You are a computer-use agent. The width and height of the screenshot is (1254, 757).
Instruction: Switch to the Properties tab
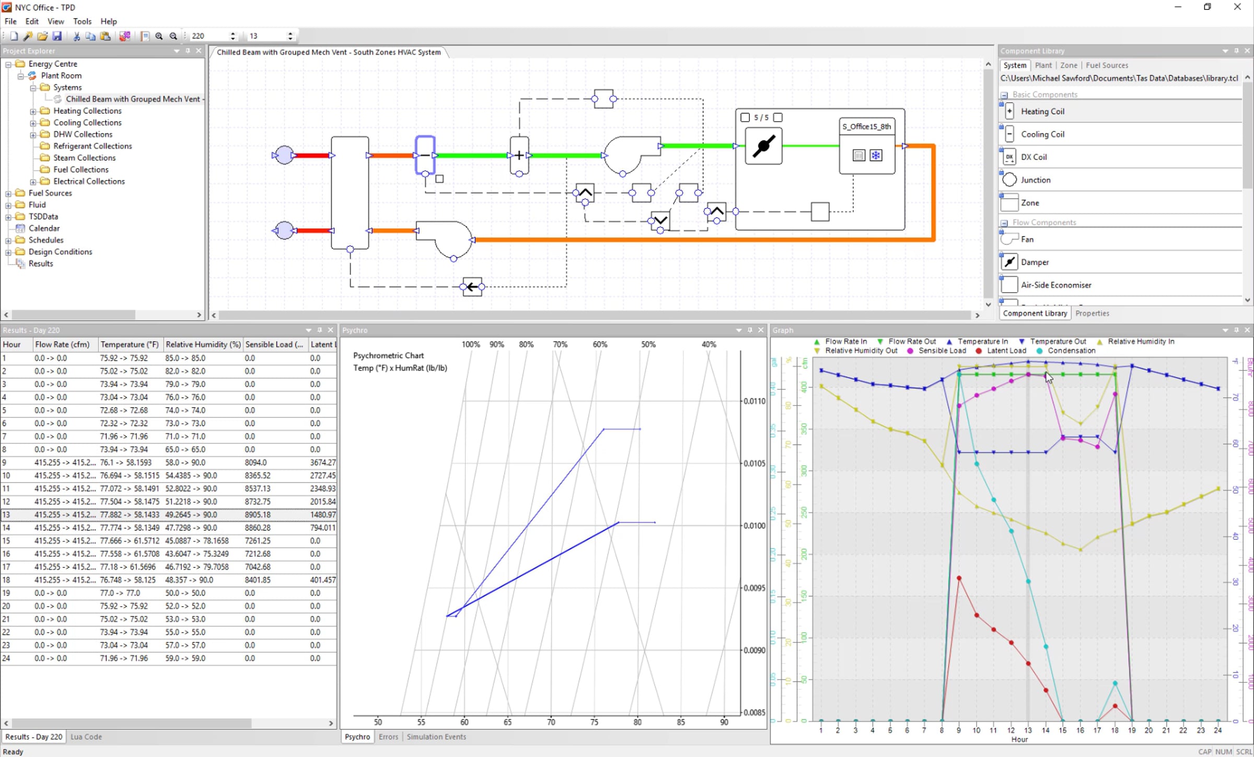click(1092, 313)
